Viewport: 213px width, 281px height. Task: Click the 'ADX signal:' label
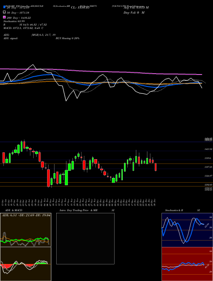coord(11,38)
